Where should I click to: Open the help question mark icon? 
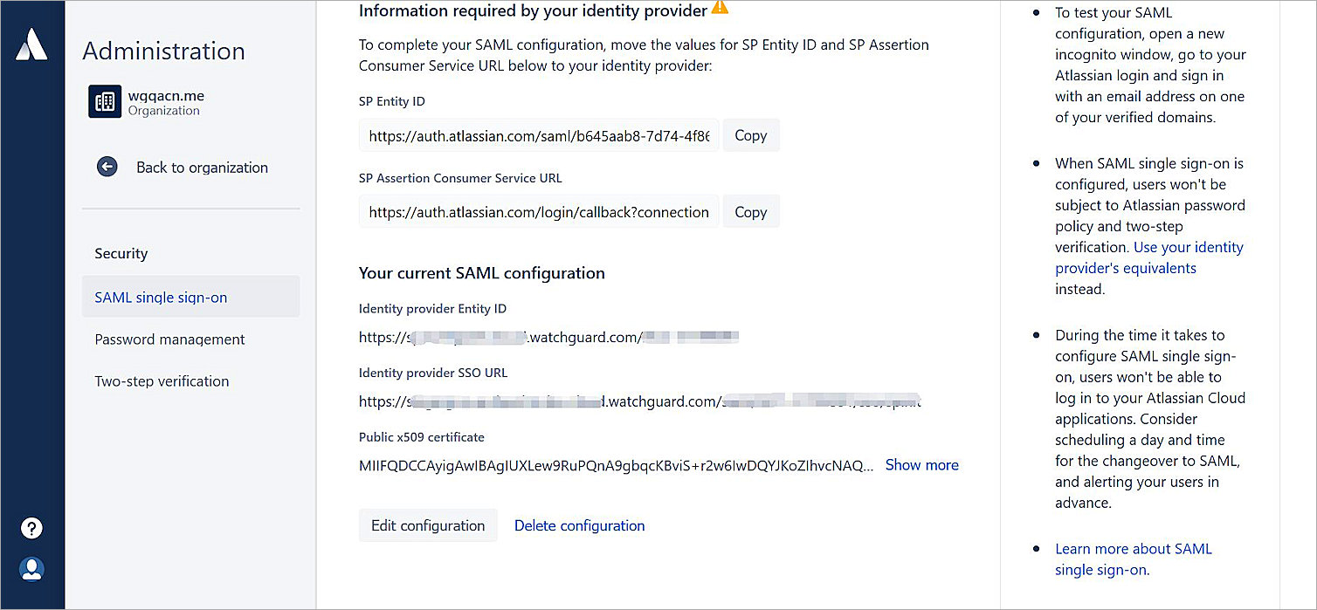(31, 528)
